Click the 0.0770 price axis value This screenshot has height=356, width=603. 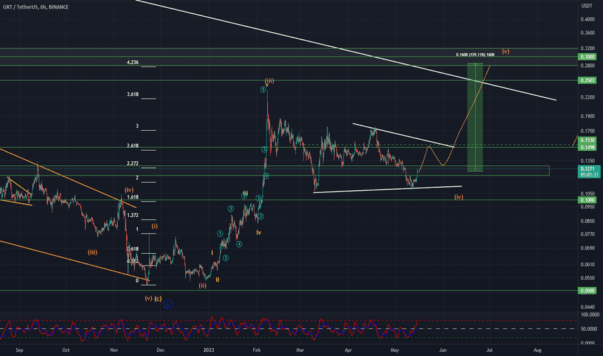click(x=587, y=234)
